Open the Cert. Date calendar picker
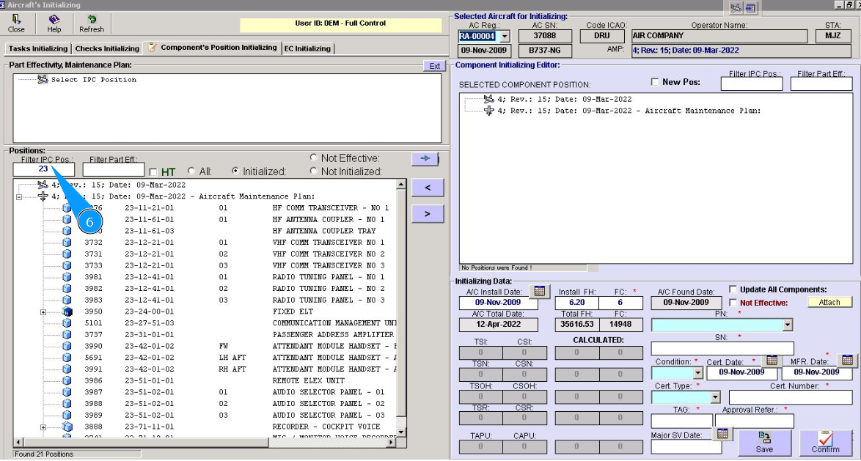This screenshot has width=861, height=461. click(x=771, y=360)
